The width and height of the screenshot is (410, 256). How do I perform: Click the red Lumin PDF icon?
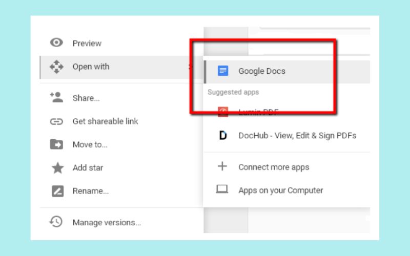[223, 112]
